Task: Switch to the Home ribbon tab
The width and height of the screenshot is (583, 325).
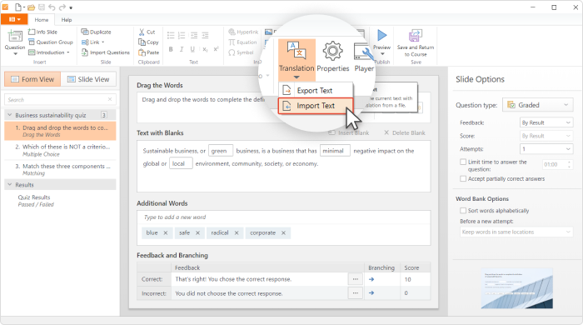Action: (42, 20)
